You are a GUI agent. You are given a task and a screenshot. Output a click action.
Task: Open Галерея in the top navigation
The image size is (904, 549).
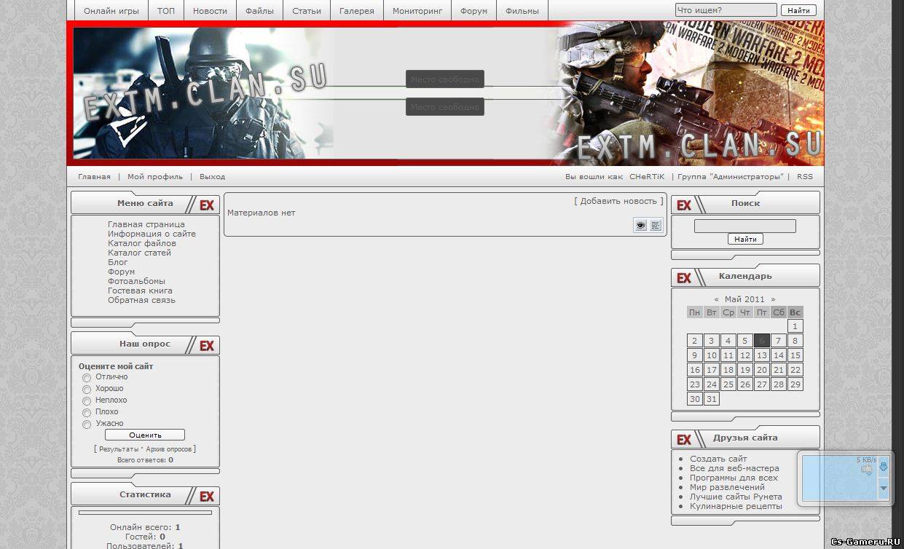pos(357,11)
